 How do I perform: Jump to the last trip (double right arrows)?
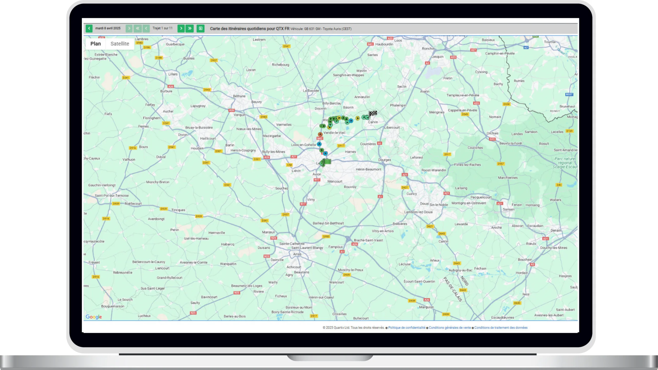pyautogui.click(x=190, y=28)
